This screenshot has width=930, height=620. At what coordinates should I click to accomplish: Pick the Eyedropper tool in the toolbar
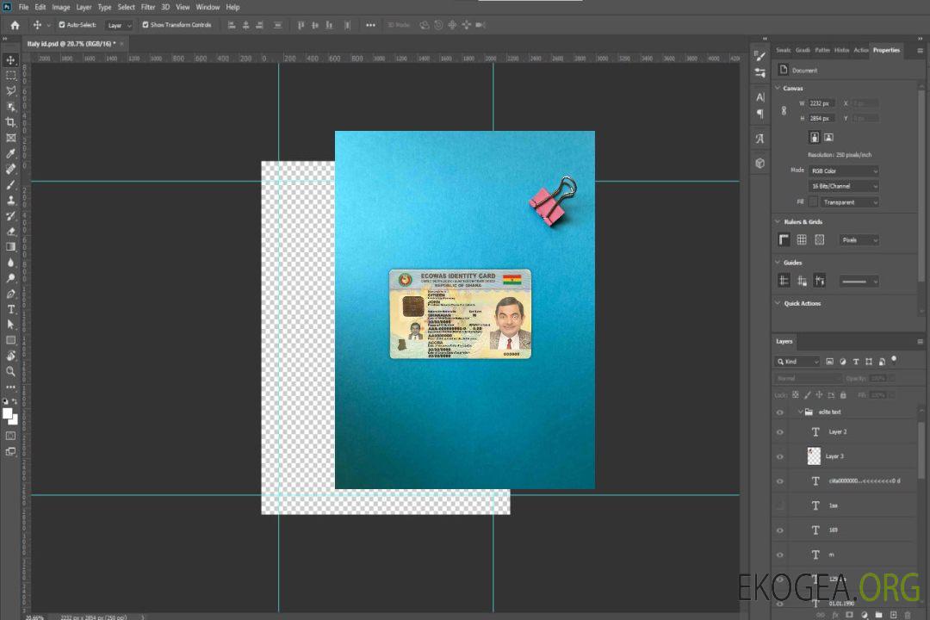[10, 153]
